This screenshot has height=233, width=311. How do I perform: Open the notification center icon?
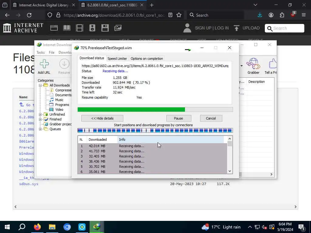[302, 227]
